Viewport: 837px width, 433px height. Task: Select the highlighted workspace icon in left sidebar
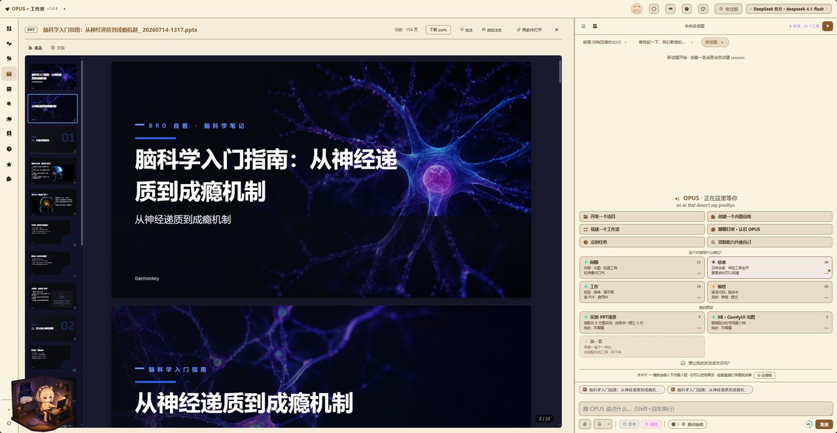9,74
